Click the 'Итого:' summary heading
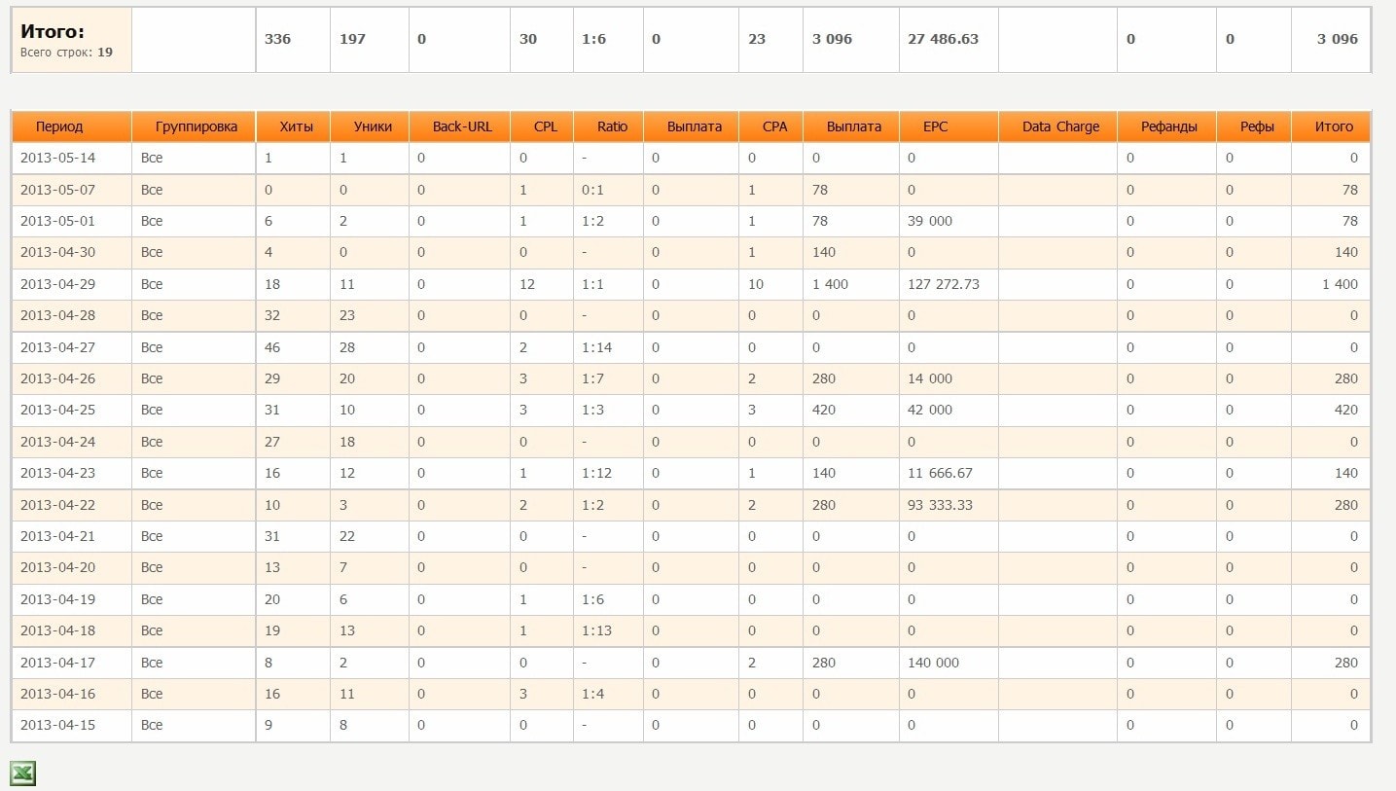1396x791 pixels. [x=53, y=31]
